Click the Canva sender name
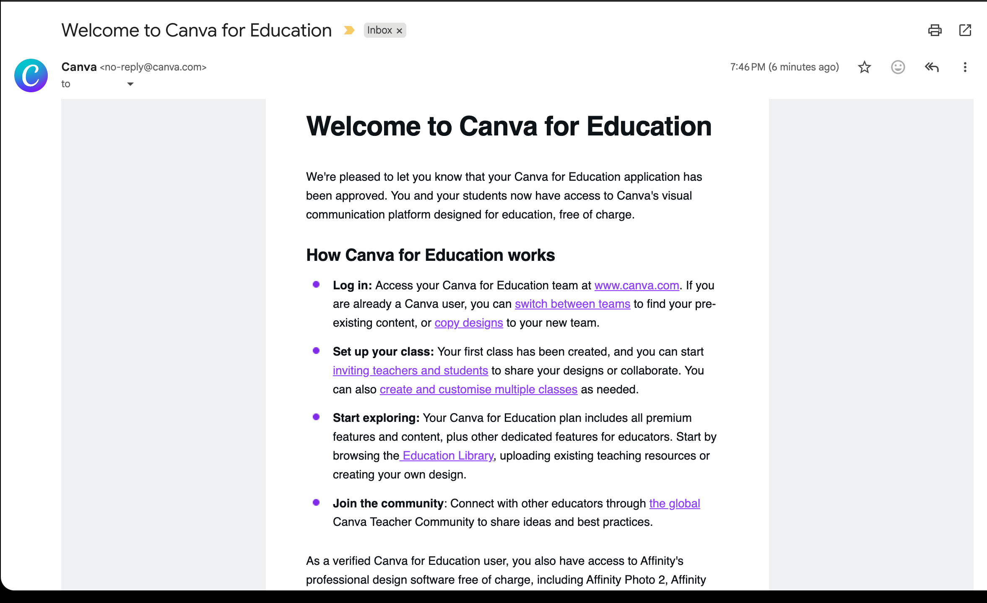This screenshot has width=987, height=603. click(79, 67)
